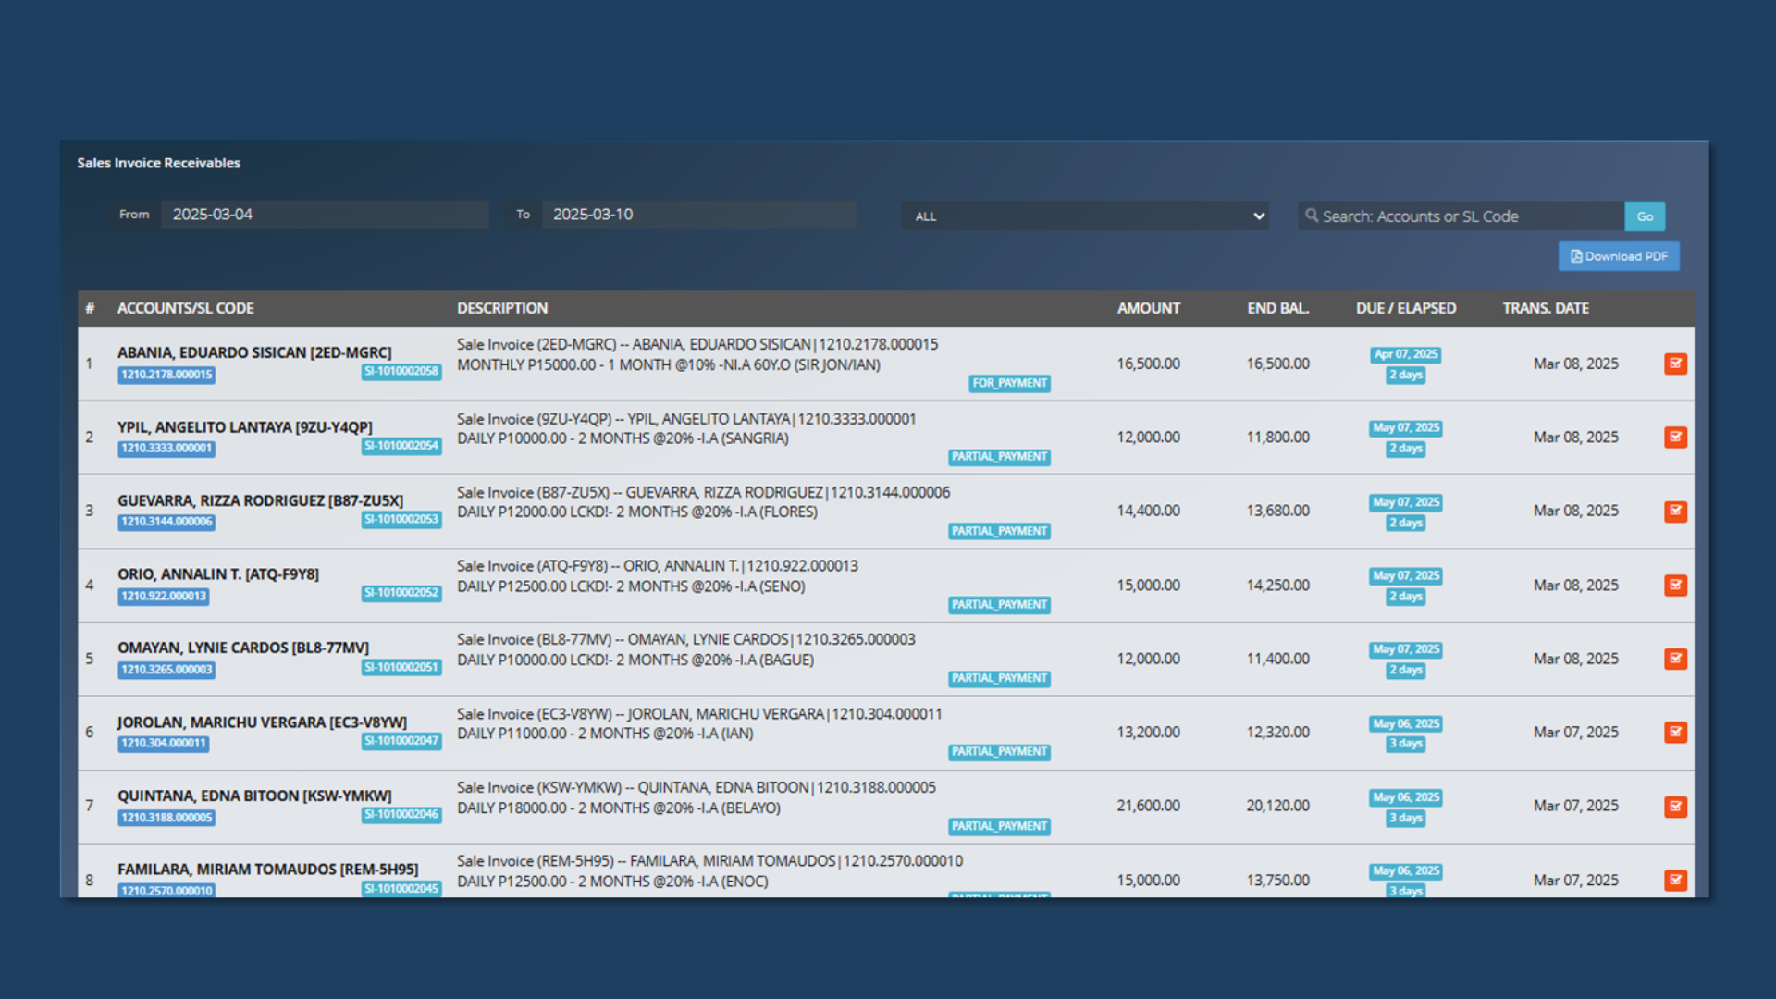The image size is (1776, 999).
Task: Click SL code badge 1210.3144.000006
Action: click(166, 522)
